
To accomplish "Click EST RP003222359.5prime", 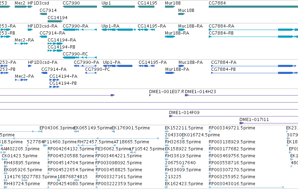I will (119, 184).
